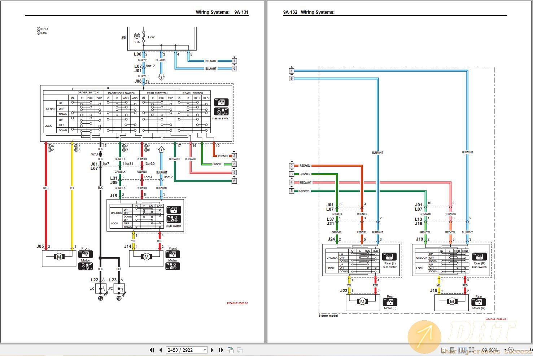Click connector label L23

coord(113,280)
